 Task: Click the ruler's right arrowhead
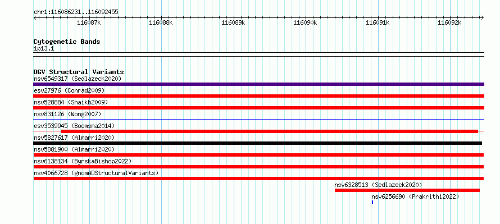tap(482, 17)
